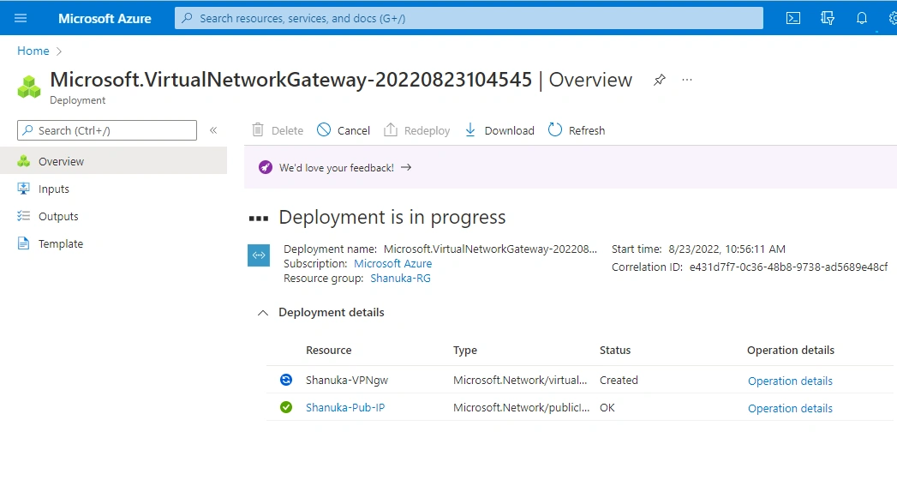
Task: Click the Microsoft.Network/publicI... type cell
Action: tap(521, 408)
